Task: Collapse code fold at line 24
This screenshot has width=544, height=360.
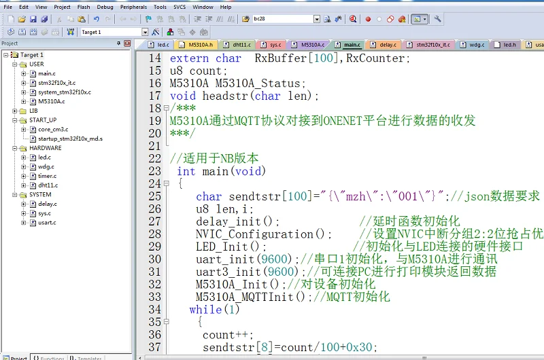Action: tap(167, 183)
